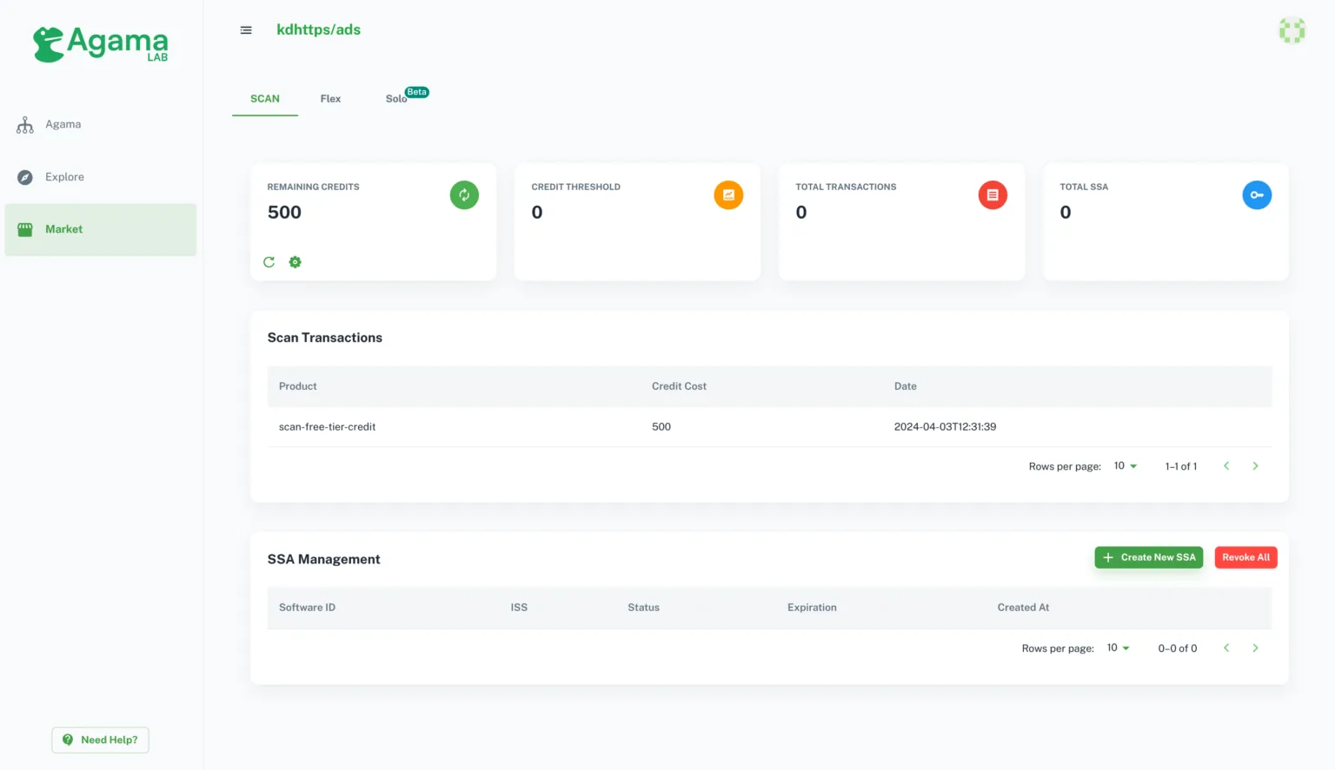Click the green circular Remaining Credits icon
This screenshot has height=770, width=1335.
[x=464, y=195]
